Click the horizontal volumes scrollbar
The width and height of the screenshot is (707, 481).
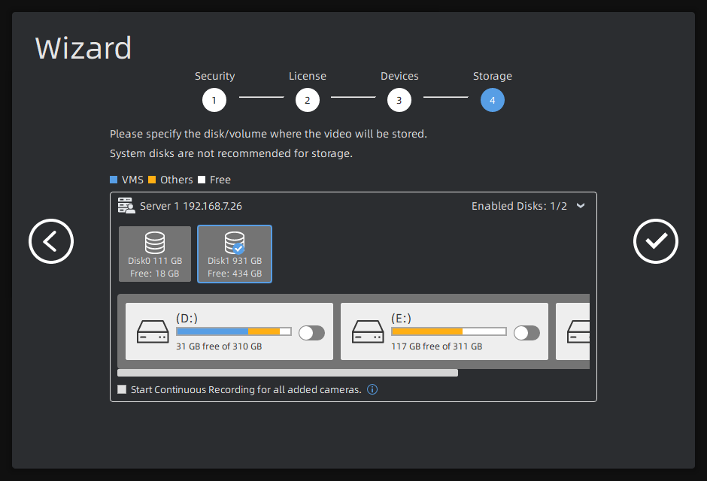[x=287, y=373]
